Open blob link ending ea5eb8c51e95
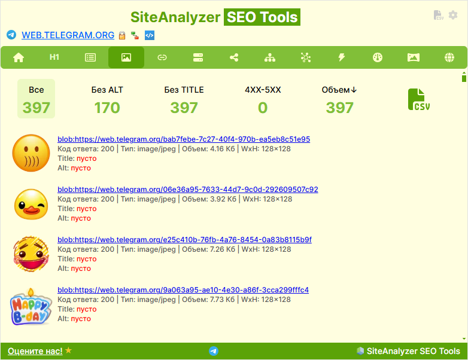 coord(184,139)
